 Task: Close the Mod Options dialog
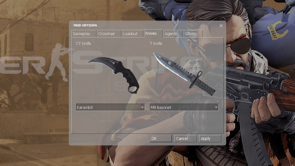pyautogui.click(x=221, y=26)
